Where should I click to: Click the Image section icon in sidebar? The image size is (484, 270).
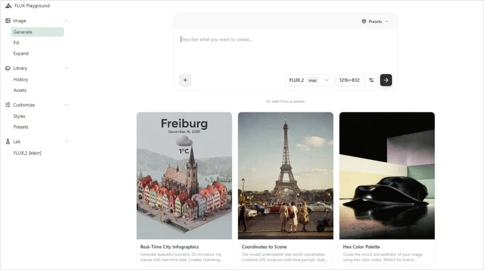coord(8,21)
